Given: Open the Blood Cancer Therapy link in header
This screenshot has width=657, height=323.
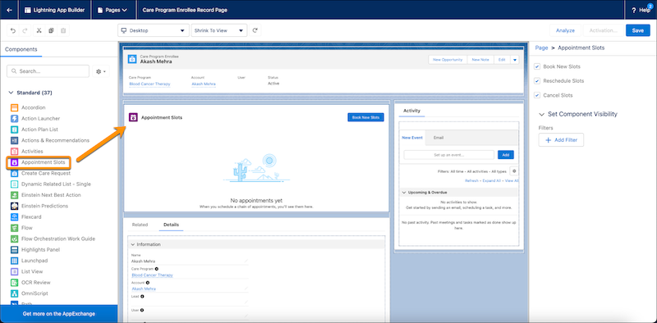Looking at the screenshot, I should [x=149, y=84].
